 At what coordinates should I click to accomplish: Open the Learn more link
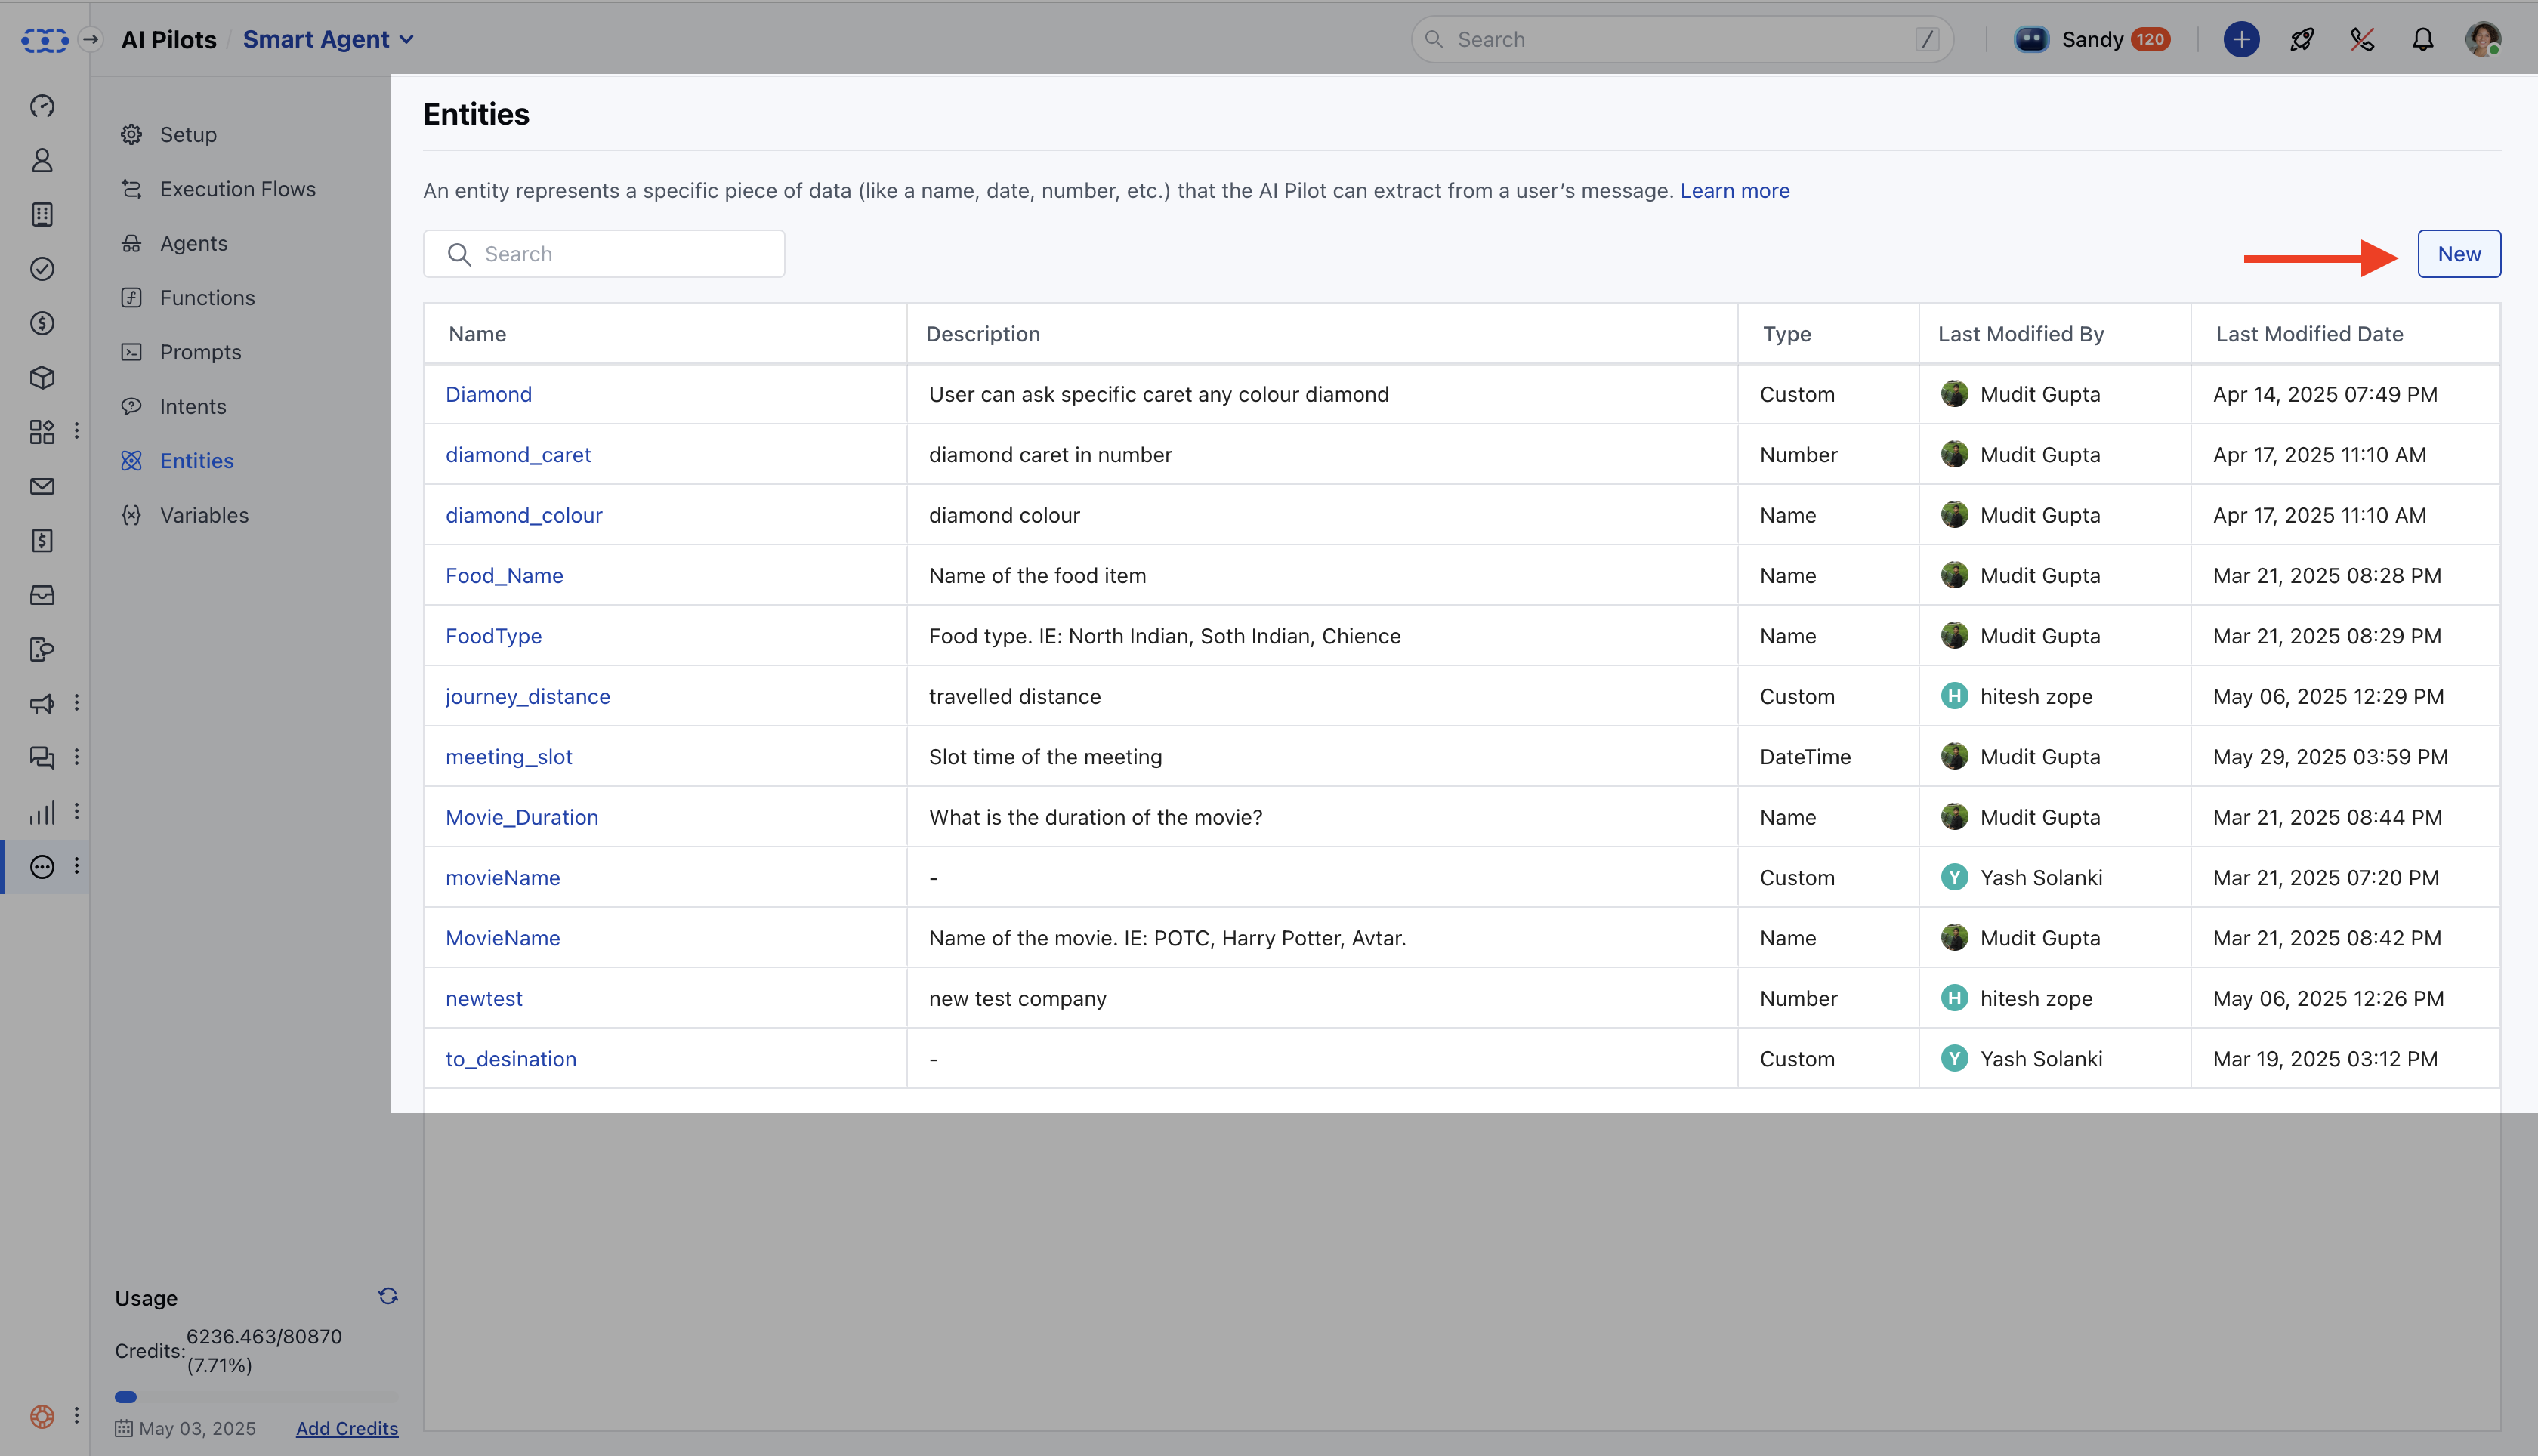tap(1735, 190)
